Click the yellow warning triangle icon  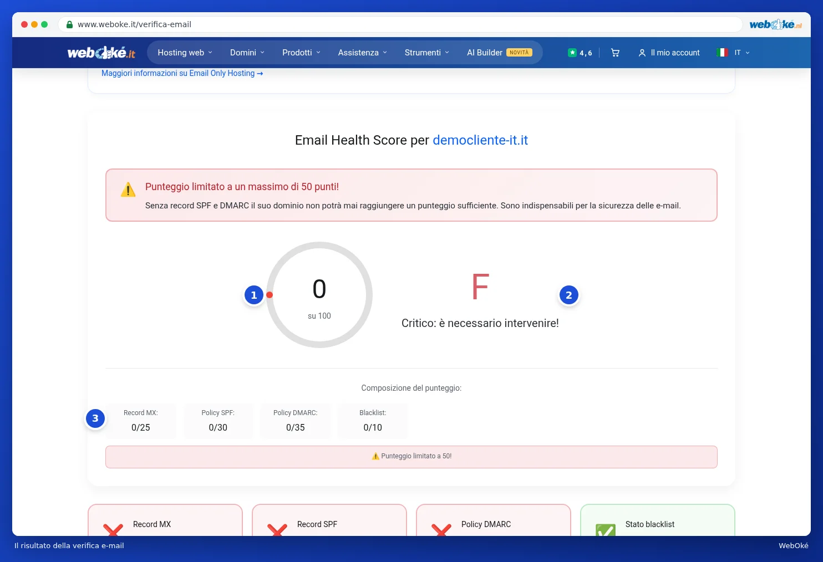[x=128, y=190]
